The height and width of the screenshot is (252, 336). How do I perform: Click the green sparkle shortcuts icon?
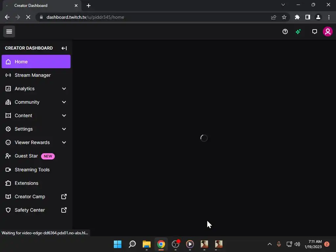pyautogui.click(x=298, y=32)
